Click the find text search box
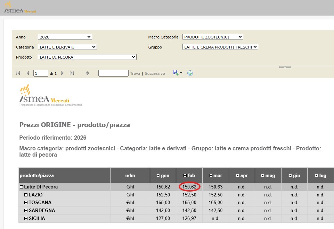This screenshot has height=229, width=334. (113, 73)
